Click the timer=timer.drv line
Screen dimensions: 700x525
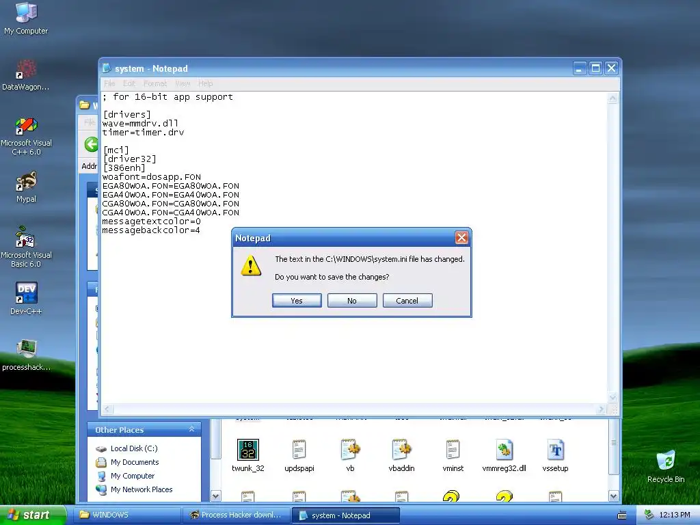[x=143, y=132]
